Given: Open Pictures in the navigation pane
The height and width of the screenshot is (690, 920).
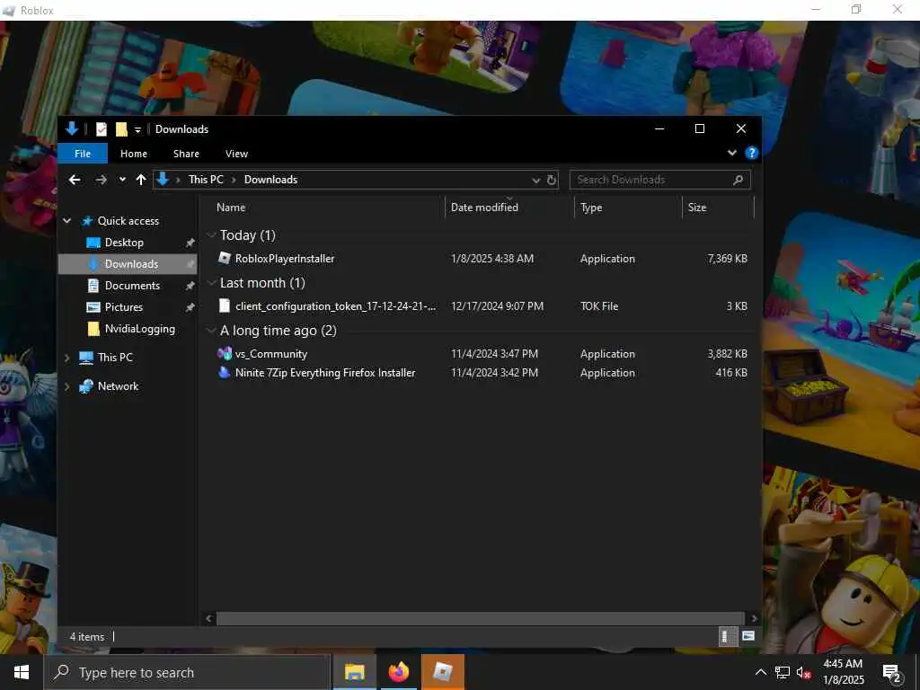Looking at the screenshot, I should [x=124, y=307].
